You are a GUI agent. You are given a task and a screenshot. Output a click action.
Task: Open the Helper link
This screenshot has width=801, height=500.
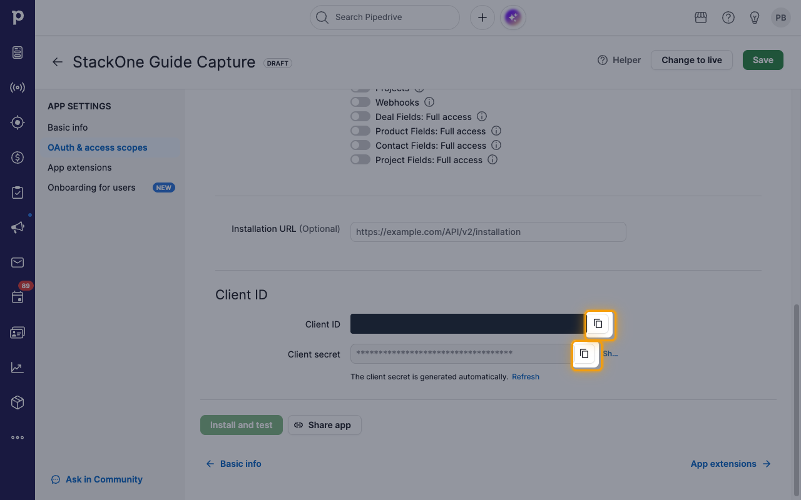click(x=619, y=60)
